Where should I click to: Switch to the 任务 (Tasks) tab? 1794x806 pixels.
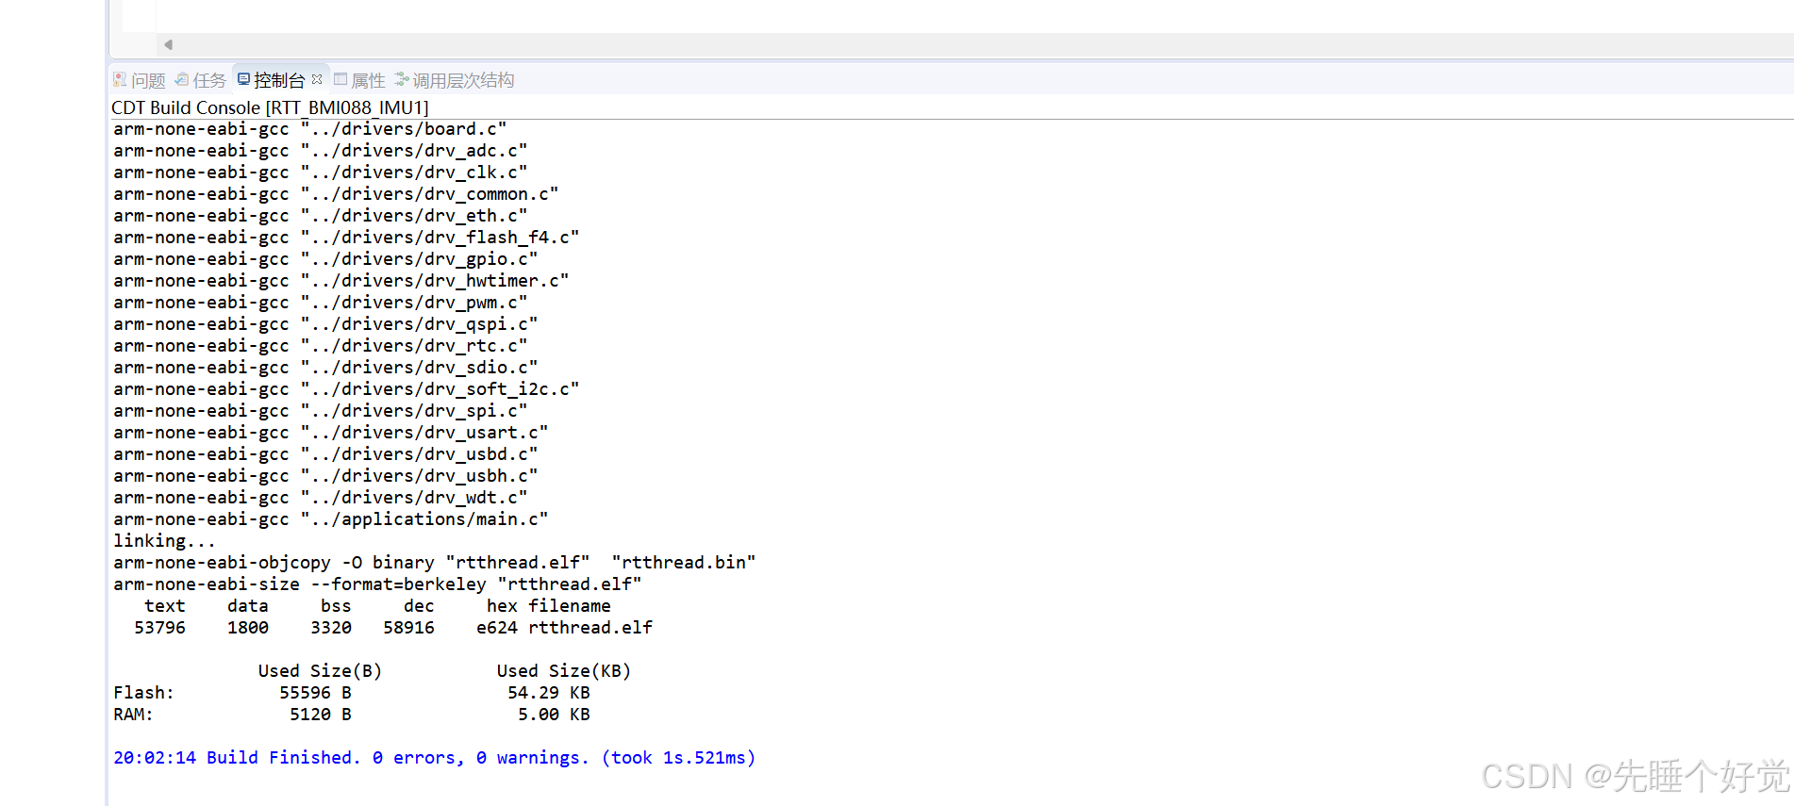click(200, 80)
